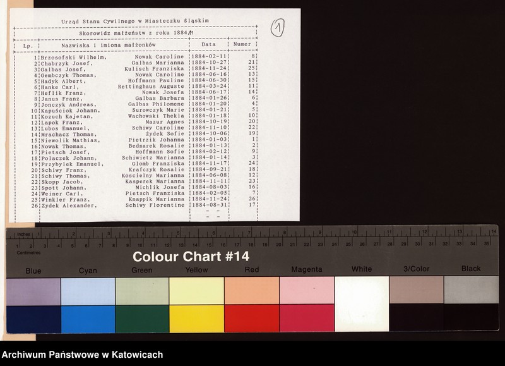Click the date "1884-03-24"
The width and height of the screenshot is (505, 366).
click(210, 86)
